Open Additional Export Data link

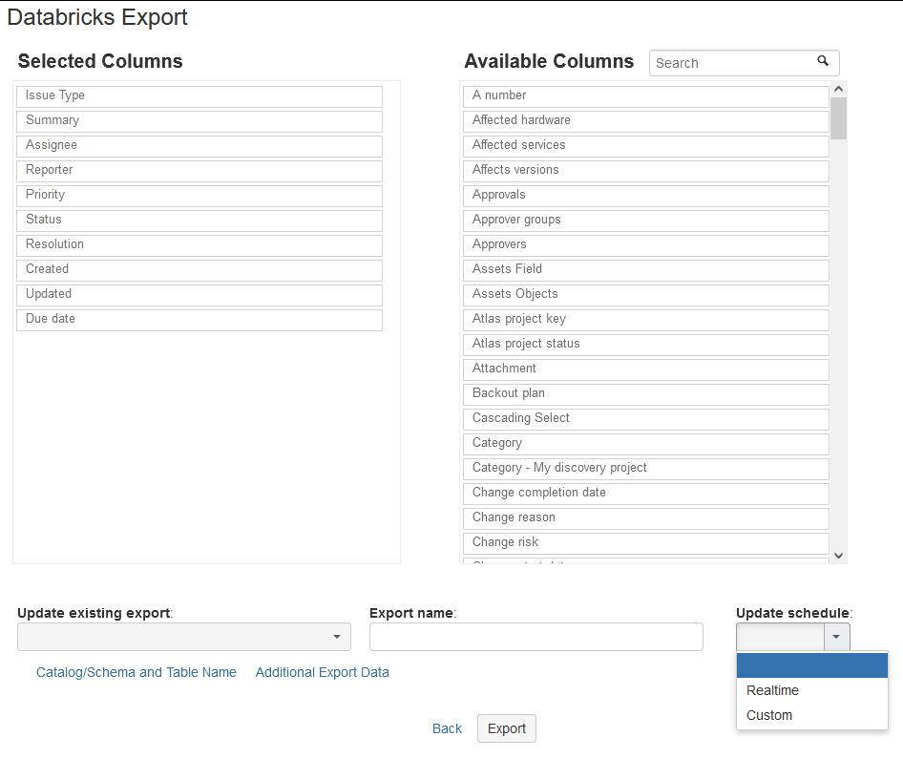point(322,672)
